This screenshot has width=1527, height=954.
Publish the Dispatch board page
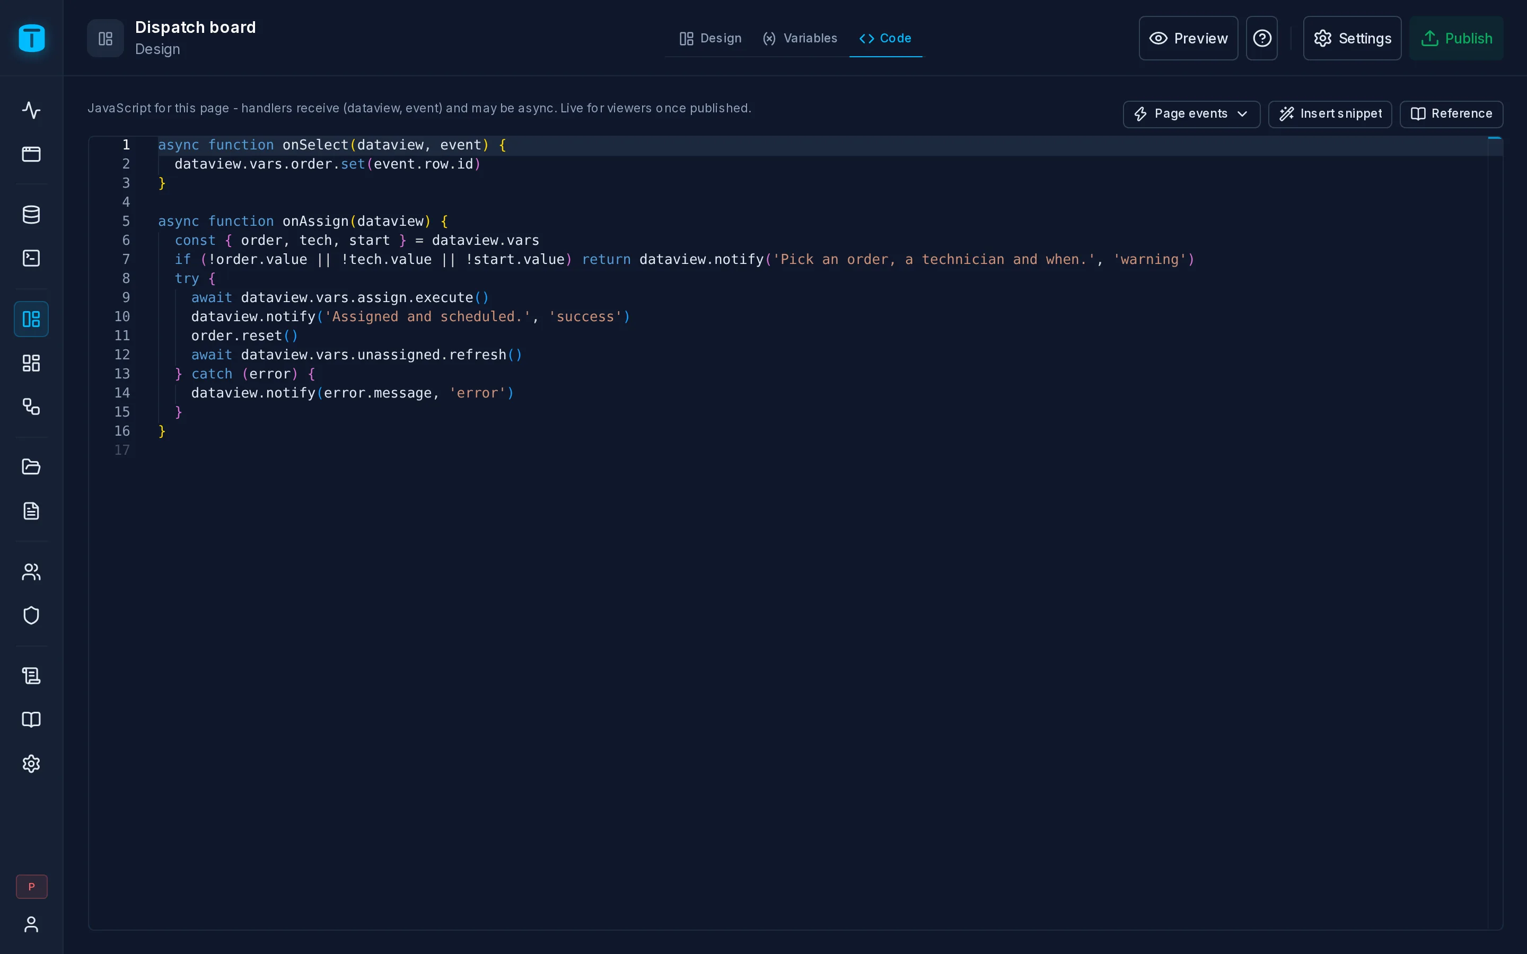tap(1456, 39)
